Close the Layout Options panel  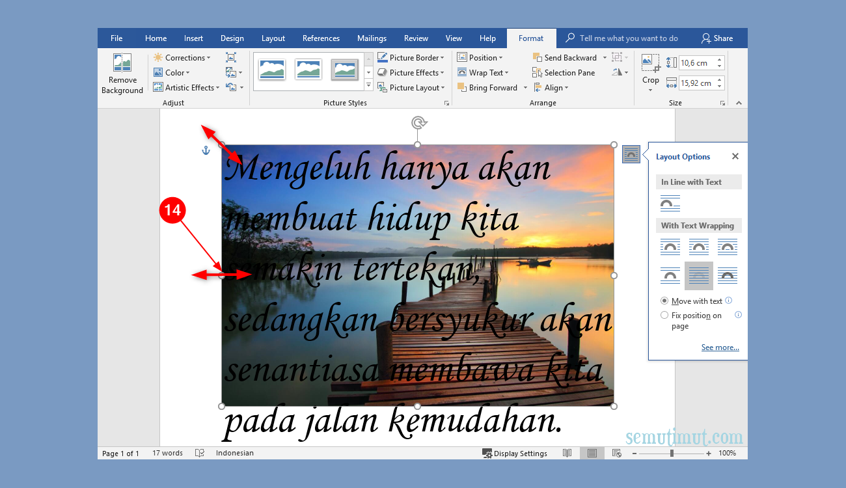735,156
